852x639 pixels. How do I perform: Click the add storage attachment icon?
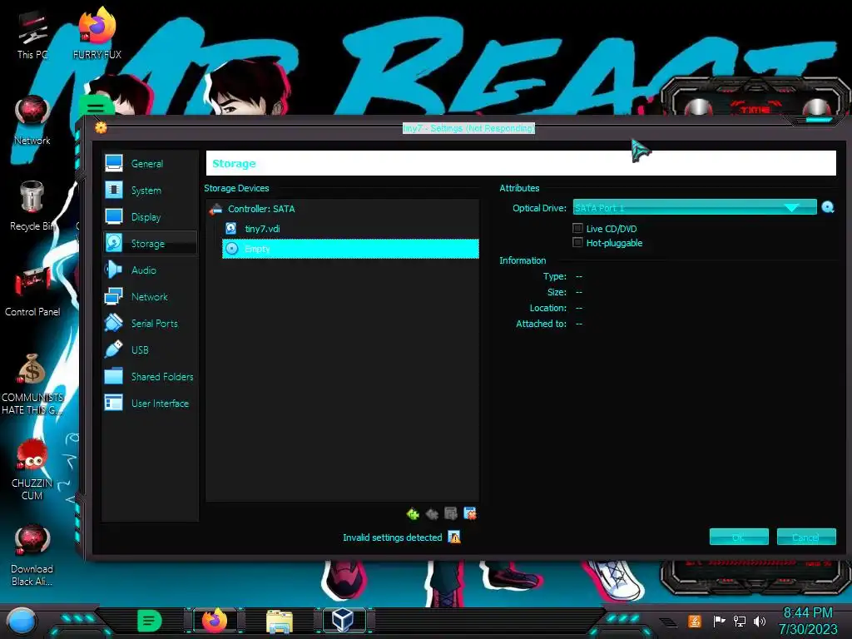coord(451,513)
